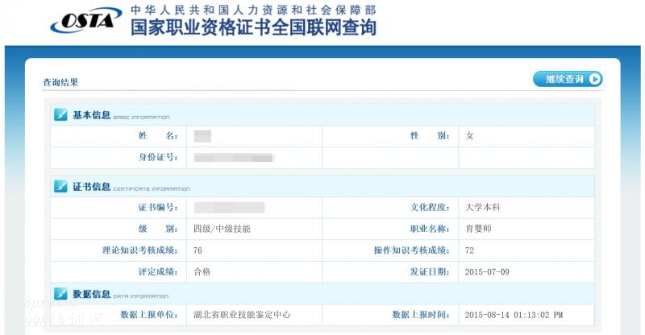Screen dimensions: 645x335
Task: Click the blurred 身份证号 value
Action: click(x=233, y=157)
